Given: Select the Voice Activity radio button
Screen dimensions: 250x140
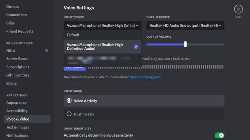Looking at the screenshot, I should click(69, 101).
